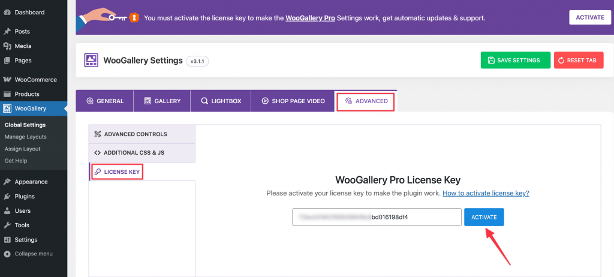Screen dimensions: 614x277
Task: Switch to SHOP PAGE VIDEO tab
Action: 293,101
